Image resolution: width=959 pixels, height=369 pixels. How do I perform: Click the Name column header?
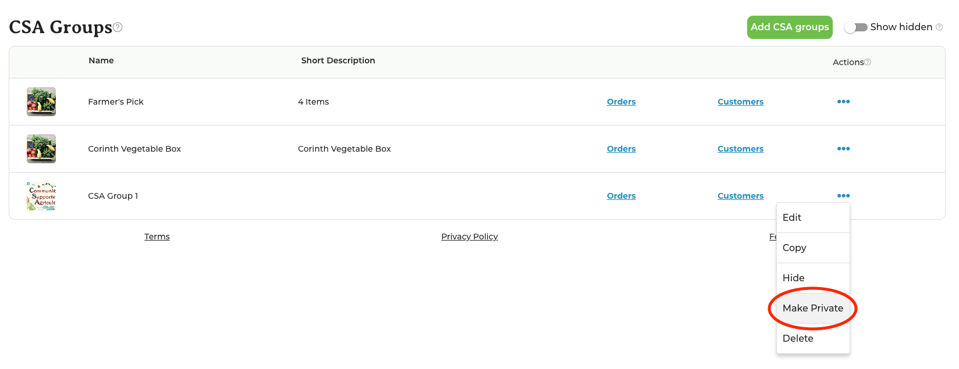tap(101, 60)
